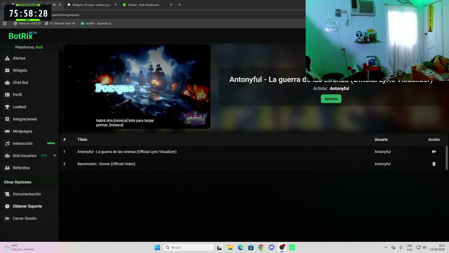
Task: Open Integraciones in the sidebar
Action: pos(25,119)
